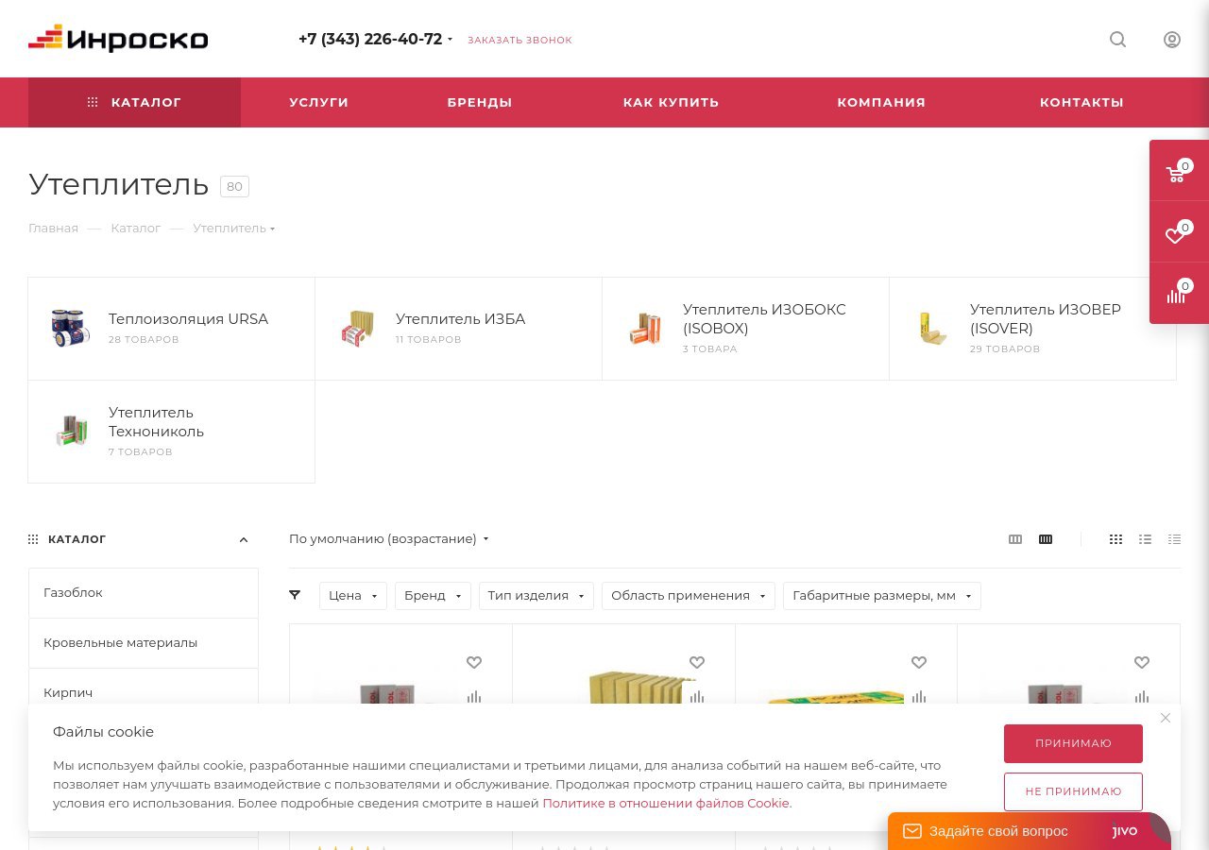Open the Цена filter dropdown

pos(353,596)
